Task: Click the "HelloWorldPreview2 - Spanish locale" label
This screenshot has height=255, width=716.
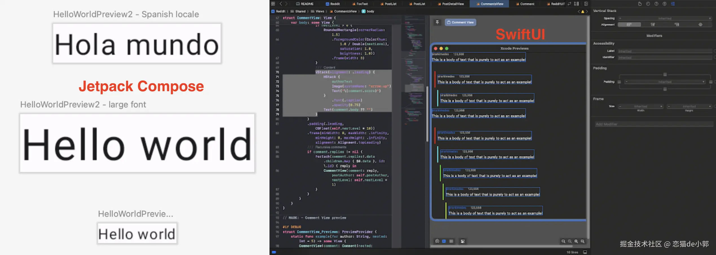Action: pos(126,14)
